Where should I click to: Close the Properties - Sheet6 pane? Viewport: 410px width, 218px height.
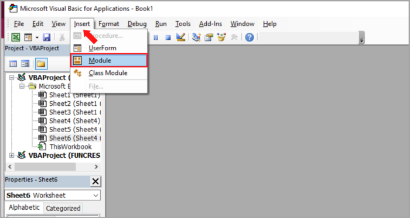[95, 181]
